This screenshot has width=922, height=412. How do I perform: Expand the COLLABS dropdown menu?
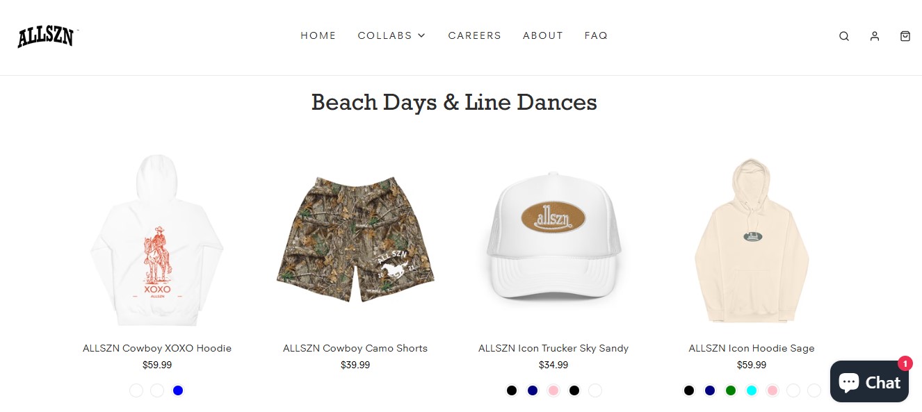point(391,35)
